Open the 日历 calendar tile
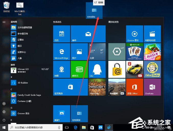Viewport: 173px width, 131px height. click(62, 34)
